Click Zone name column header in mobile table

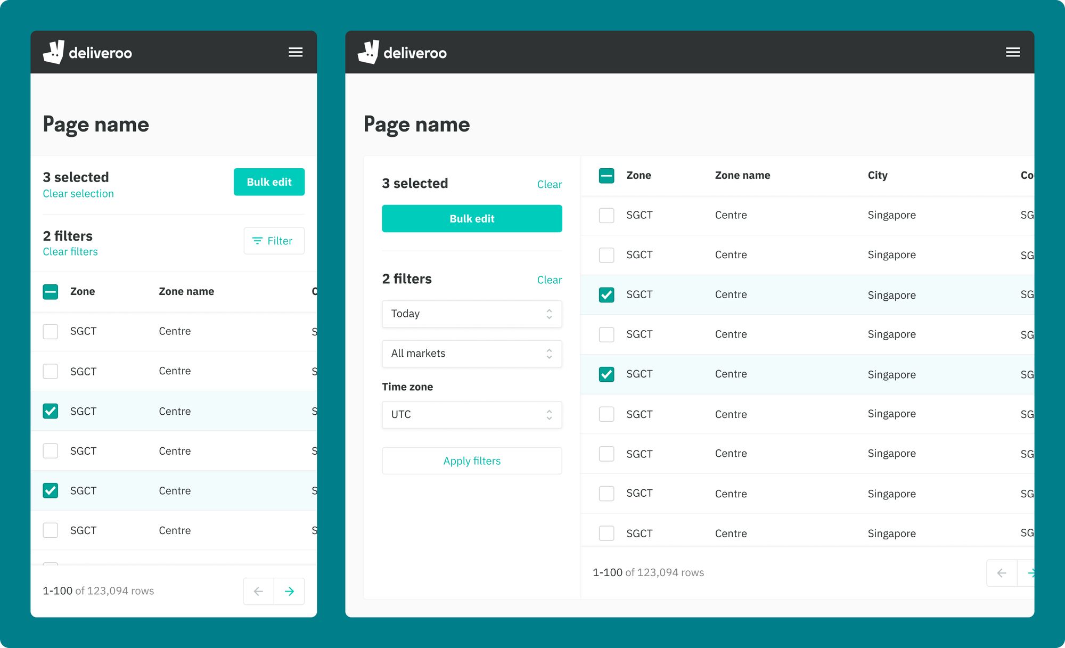tap(186, 291)
